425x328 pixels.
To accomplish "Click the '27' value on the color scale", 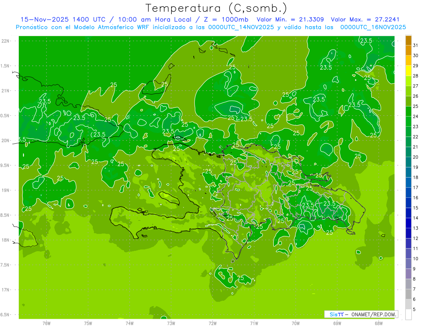I will click(x=416, y=86).
